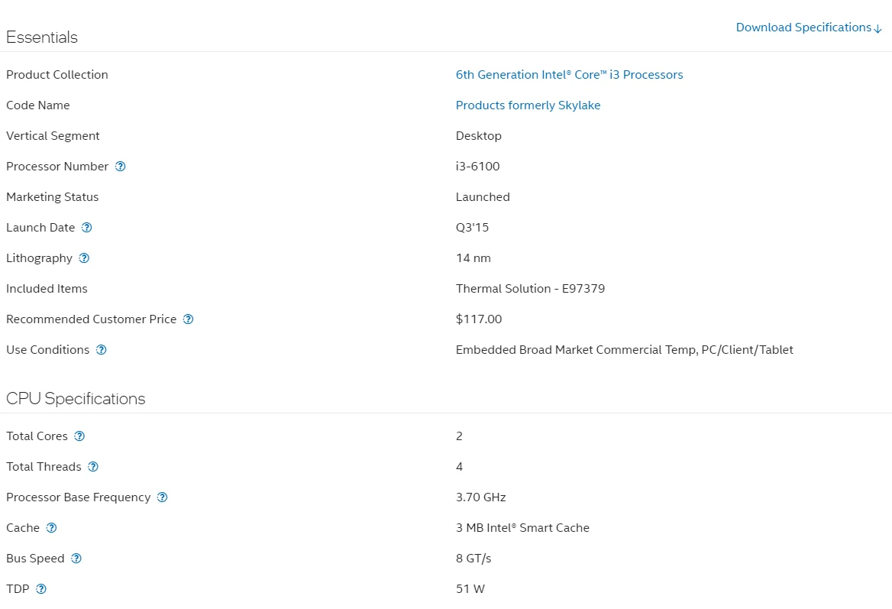Image resolution: width=892 pixels, height=609 pixels.
Task: Follow the Products formerly Skylake link
Action: coord(528,105)
